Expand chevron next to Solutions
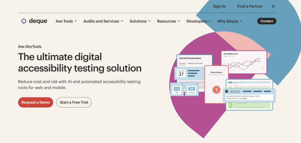301x143 pixels. [x=149, y=21]
